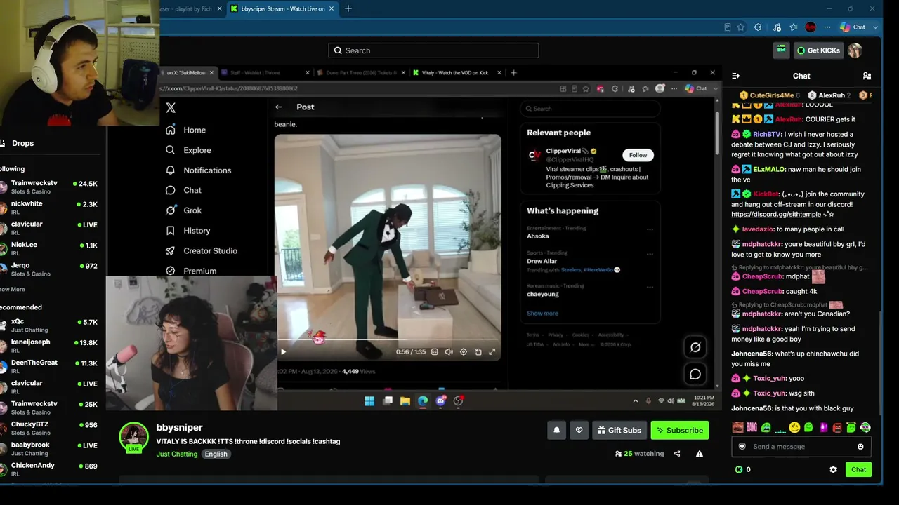Click the KICKs balance icon below chat
Viewport: 899px width, 505px height.
coord(738,469)
